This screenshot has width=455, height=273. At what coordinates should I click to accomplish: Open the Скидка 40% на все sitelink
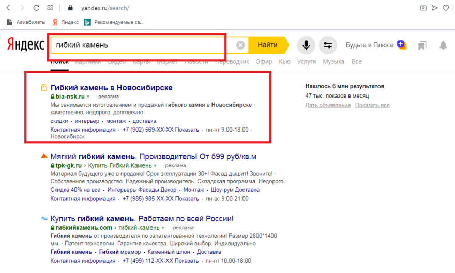[x=75, y=190]
